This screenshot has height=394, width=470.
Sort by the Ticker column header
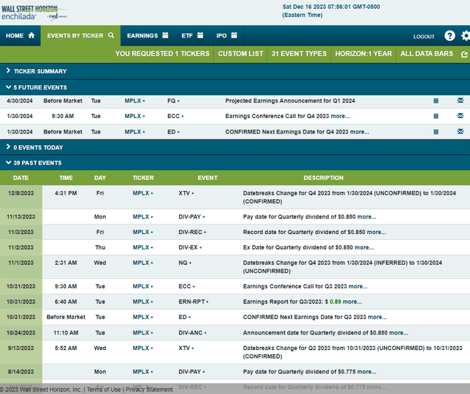click(x=143, y=178)
